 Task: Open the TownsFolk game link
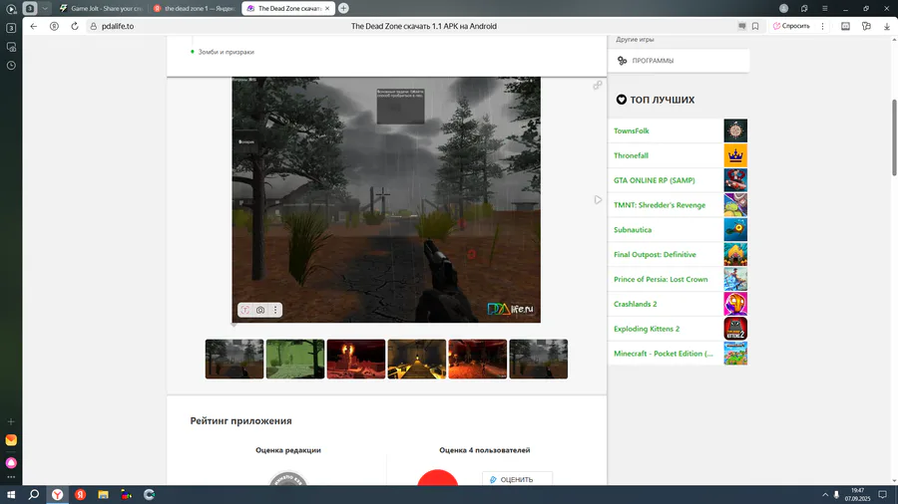pos(632,130)
